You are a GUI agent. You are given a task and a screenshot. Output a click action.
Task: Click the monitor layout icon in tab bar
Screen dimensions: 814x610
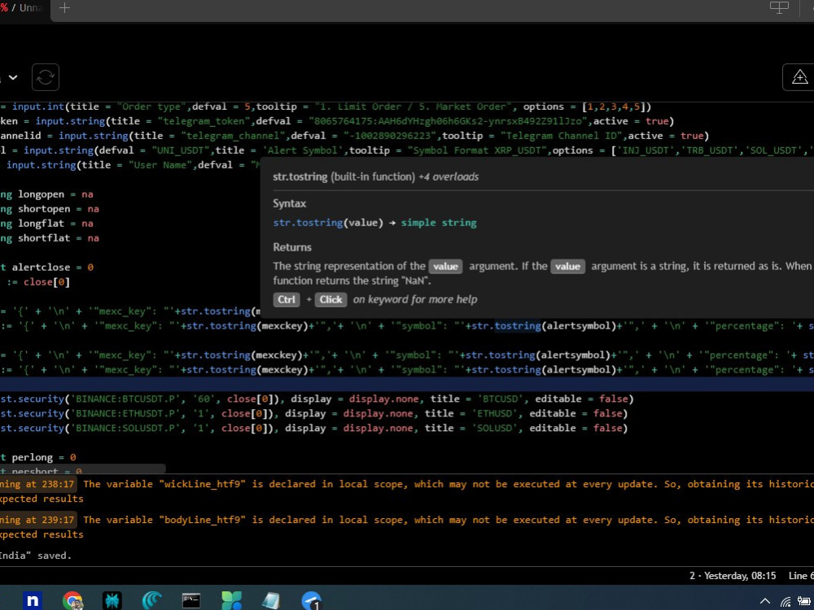pos(779,7)
